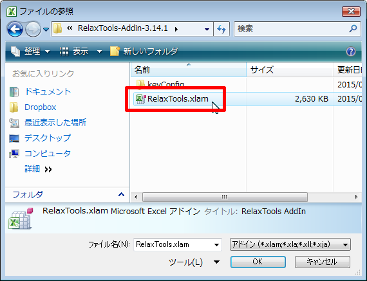Image resolution: width=367 pixels, height=281 pixels.
Task: Click the RelaxTools-Addin-3.14.1 breadcrumb
Action: coord(123,28)
